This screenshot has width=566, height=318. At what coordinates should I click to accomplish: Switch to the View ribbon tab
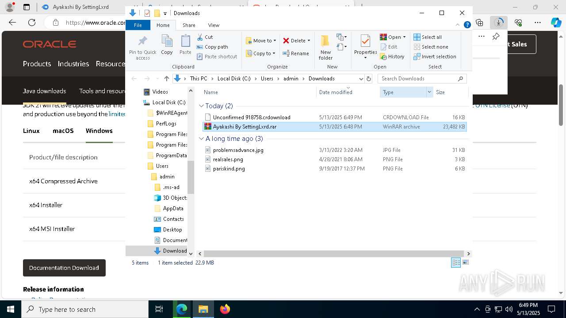(x=214, y=25)
